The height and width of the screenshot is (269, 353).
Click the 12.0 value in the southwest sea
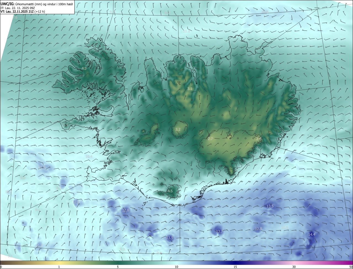point(76,202)
